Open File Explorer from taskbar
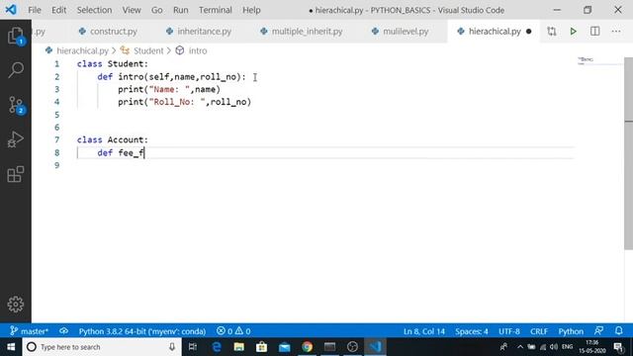Screen dimensions: 633x356 (x=239, y=347)
